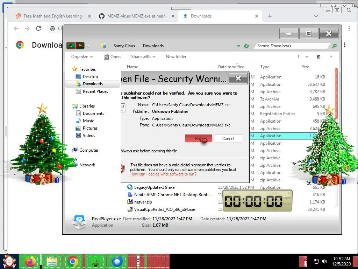Expand the address bar history dropdown
358x269 pixels.
coord(238,46)
